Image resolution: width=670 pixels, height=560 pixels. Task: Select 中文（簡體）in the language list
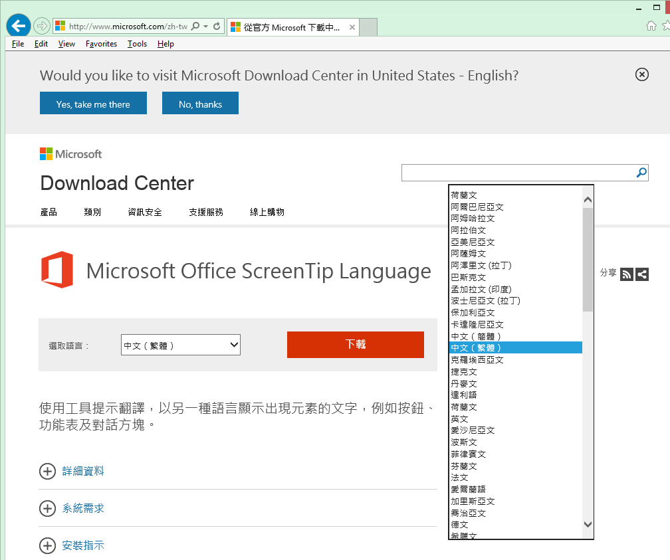[516, 336]
